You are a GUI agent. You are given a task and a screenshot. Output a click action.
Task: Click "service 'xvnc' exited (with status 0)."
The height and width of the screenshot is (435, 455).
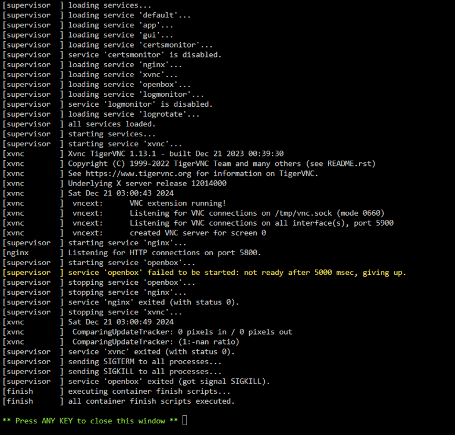pos(151,351)
